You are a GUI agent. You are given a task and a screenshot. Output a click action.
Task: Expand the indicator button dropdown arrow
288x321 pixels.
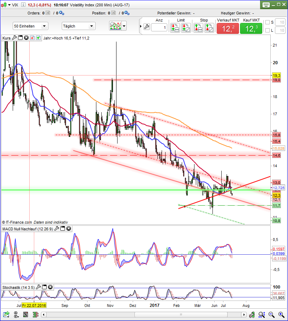click(124, 26)
